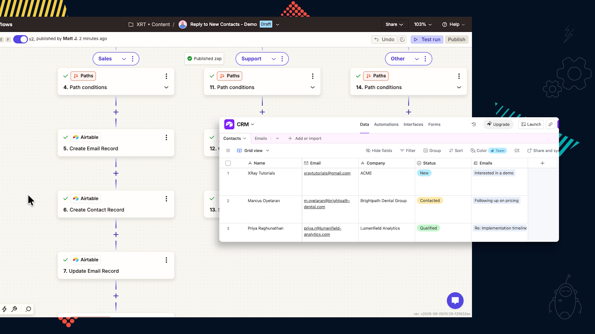Screen dimensions: 595x334
Task: Open xraytutorials@gmail.com email link
Action: pyautogui.click(x=327, y=173)
